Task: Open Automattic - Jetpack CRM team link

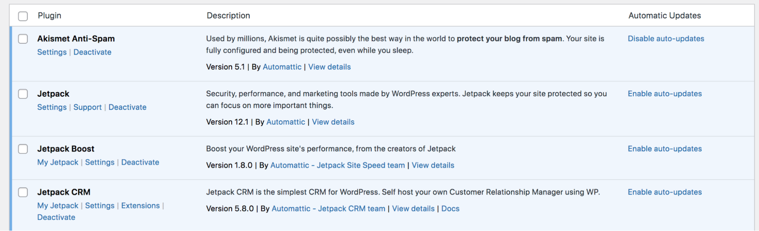Action: point(328,209)
